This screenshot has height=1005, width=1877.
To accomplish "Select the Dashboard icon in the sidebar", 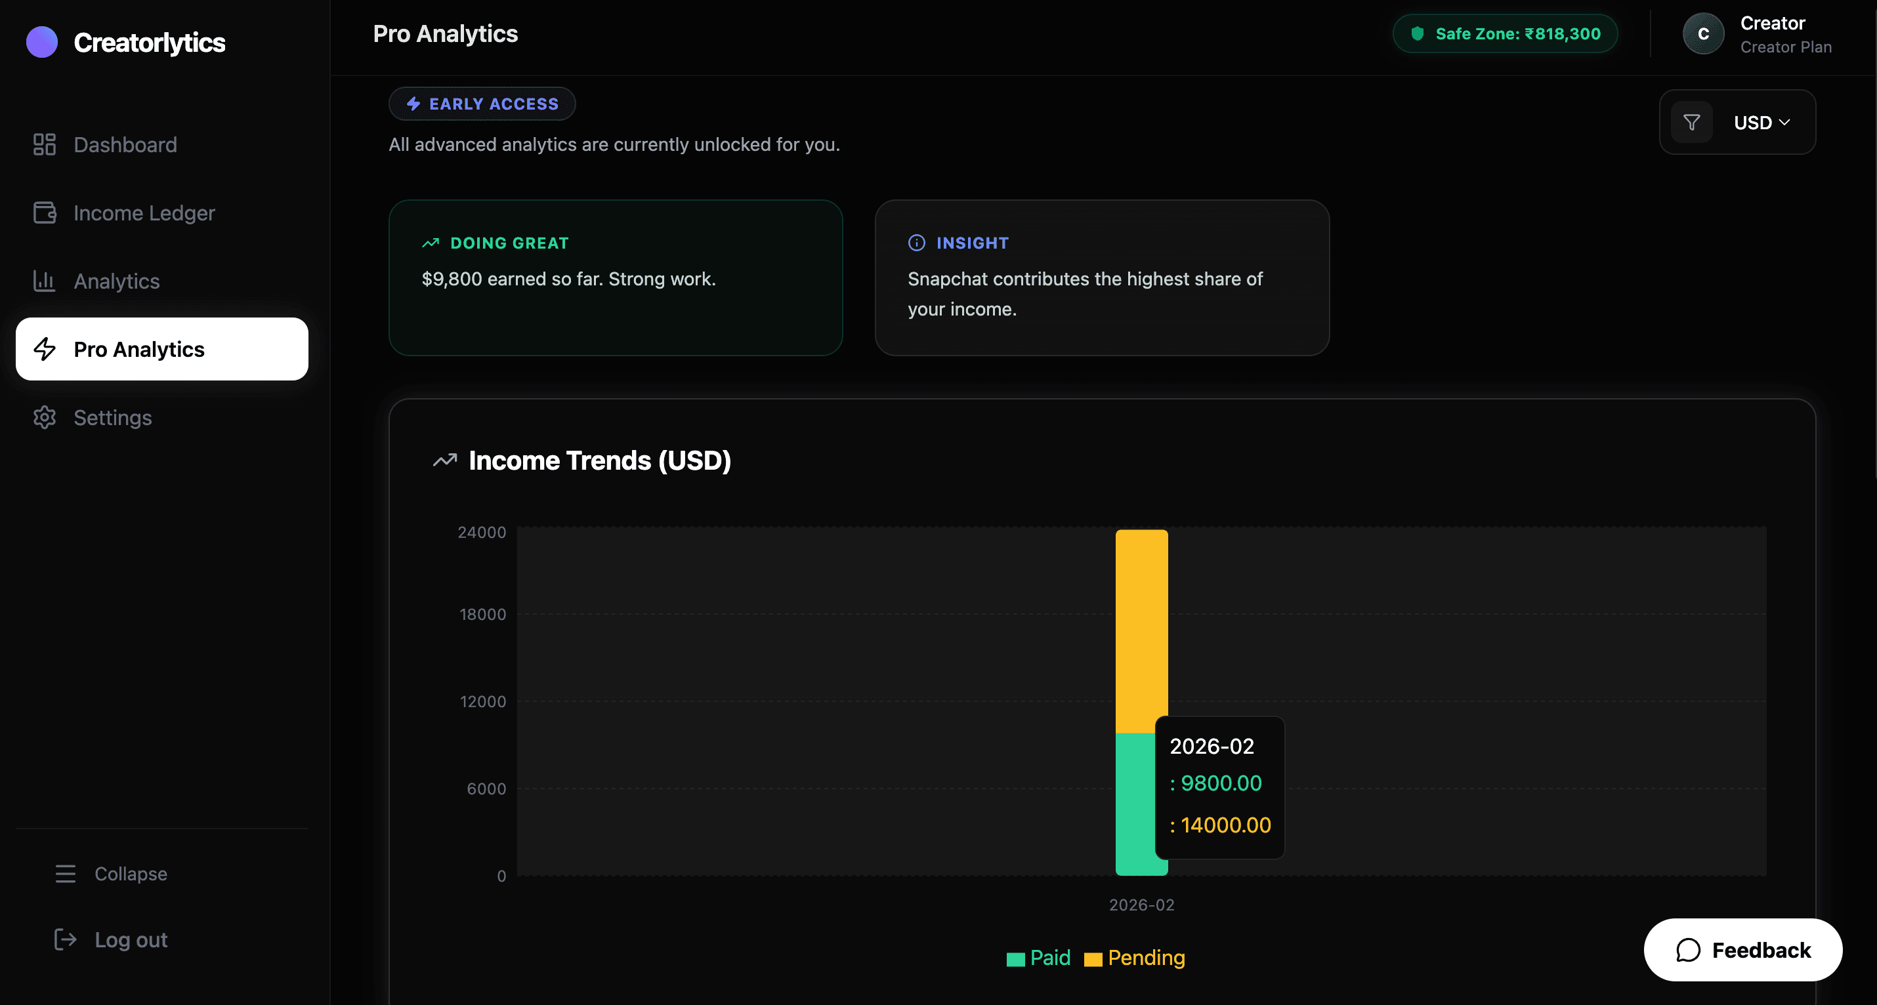I will pyautogui.click(x=44, y=144).
